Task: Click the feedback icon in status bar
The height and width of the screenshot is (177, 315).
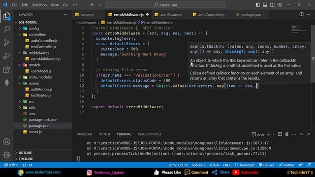Action: coord(301,165)
